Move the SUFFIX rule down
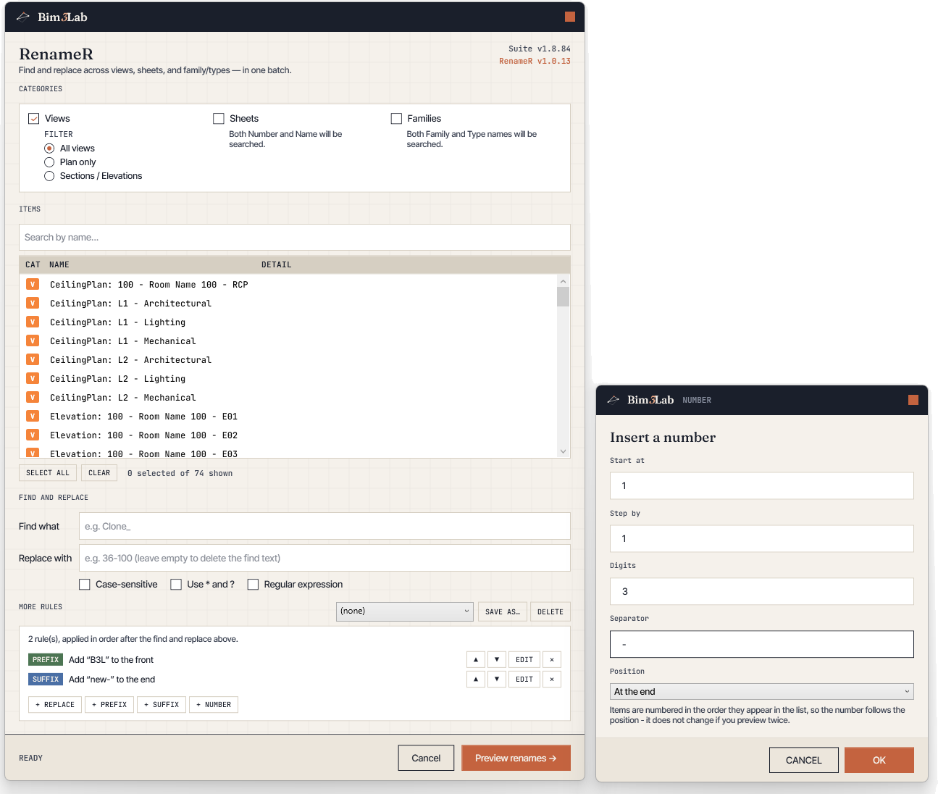This screenshot has height=794, width=938. click(497, 680)
